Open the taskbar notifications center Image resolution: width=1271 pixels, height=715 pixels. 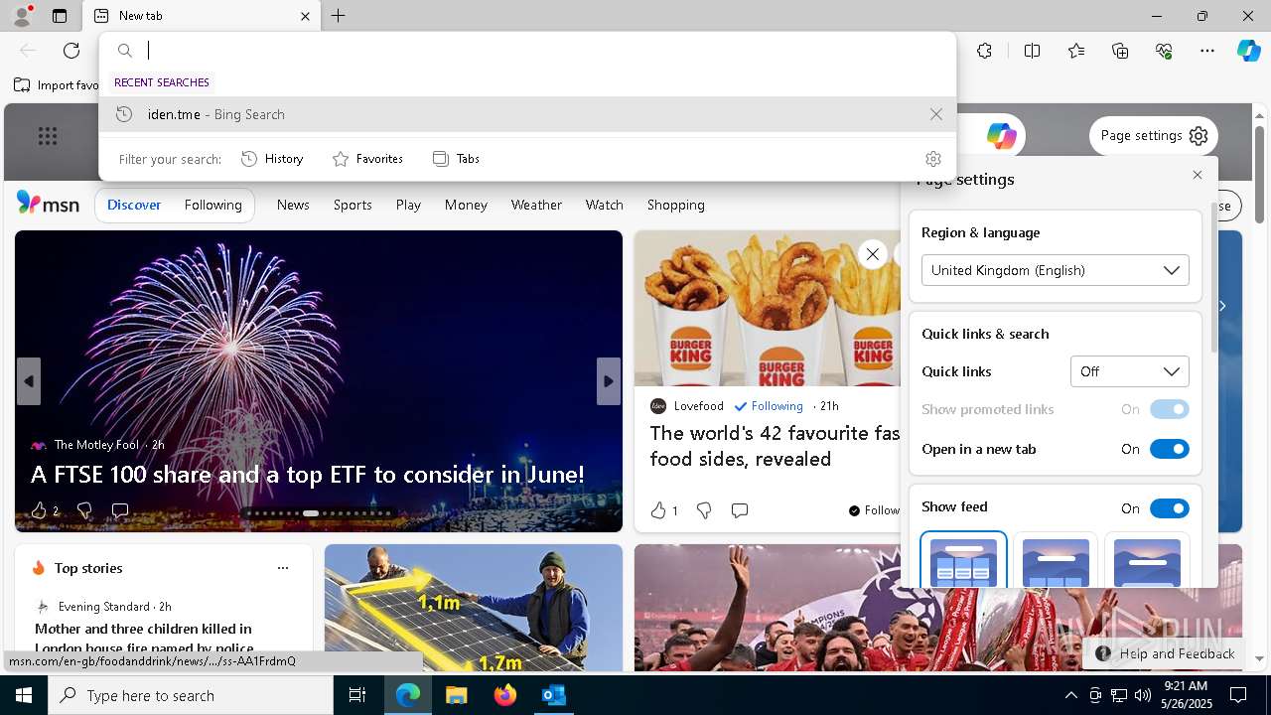[x=1238, y=695]
